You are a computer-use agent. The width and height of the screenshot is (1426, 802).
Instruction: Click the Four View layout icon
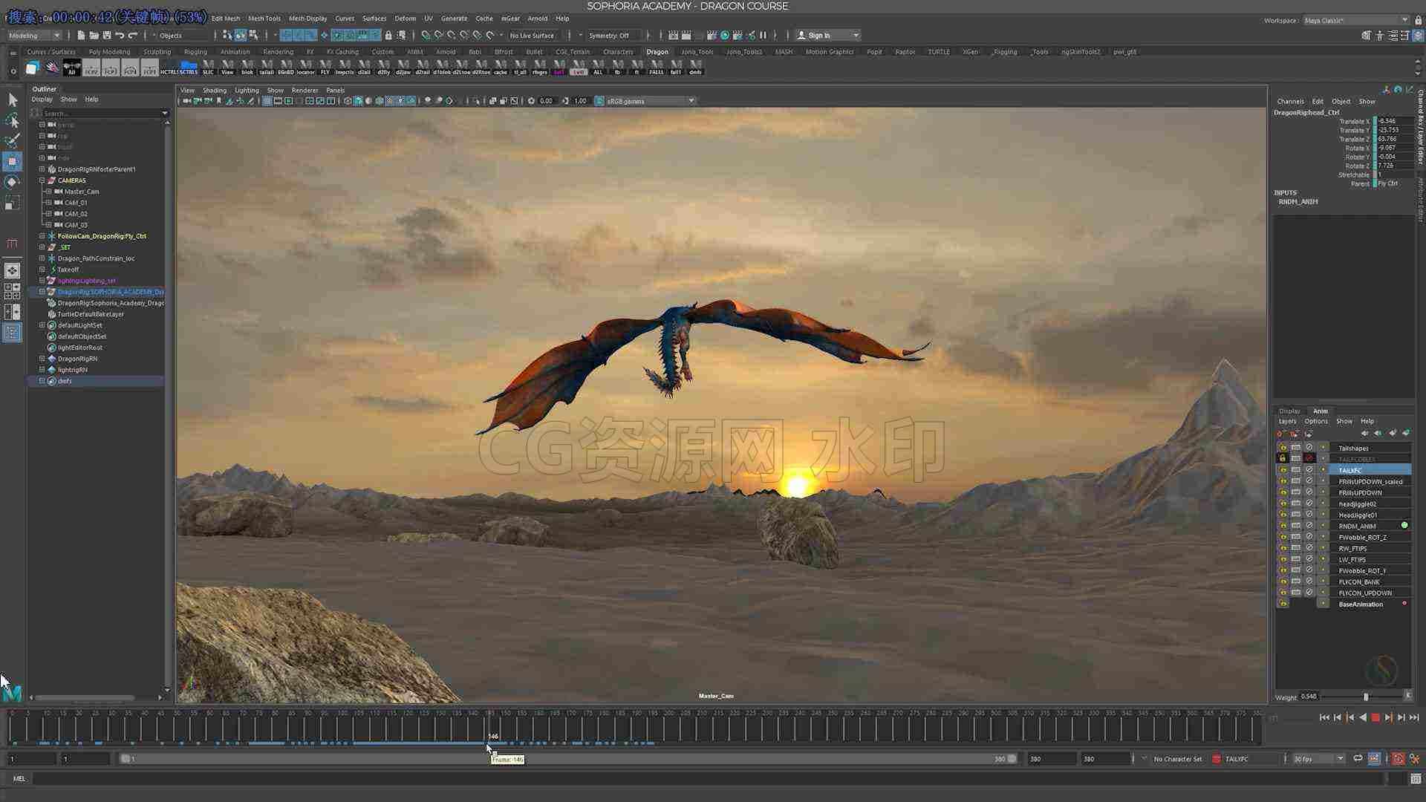(x=13, y=291)
